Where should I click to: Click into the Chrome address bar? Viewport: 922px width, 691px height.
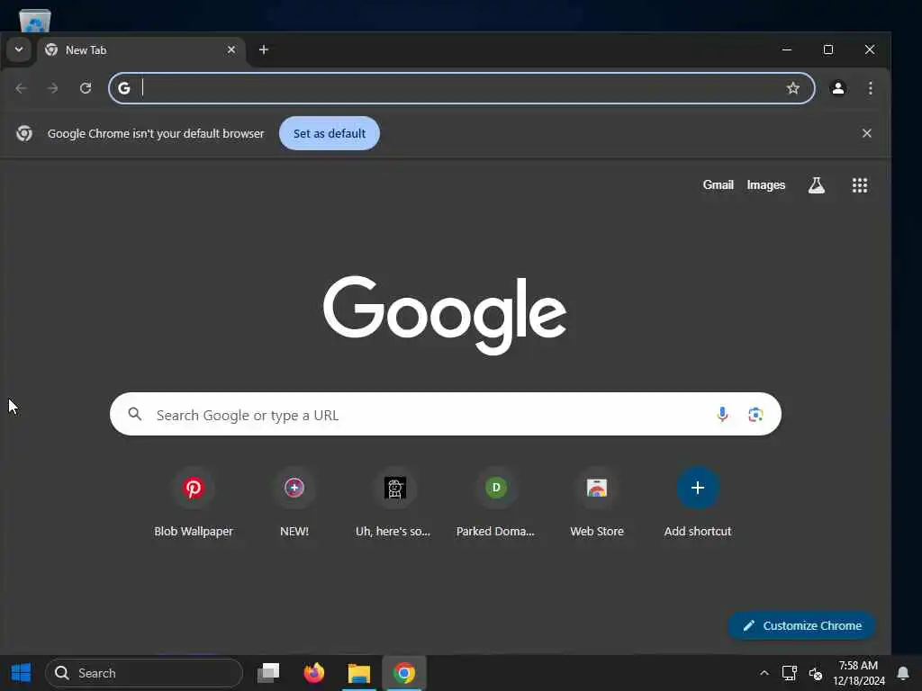click(462, 88)
